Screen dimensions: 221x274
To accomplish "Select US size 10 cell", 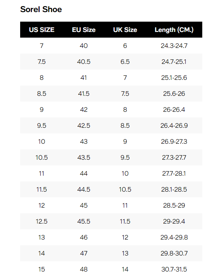I will [42, 142].
